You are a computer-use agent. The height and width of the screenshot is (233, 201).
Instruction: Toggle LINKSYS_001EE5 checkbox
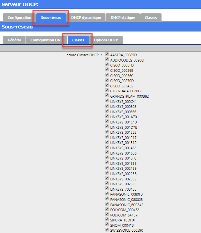pyautogui.click(x=107, y=131)
